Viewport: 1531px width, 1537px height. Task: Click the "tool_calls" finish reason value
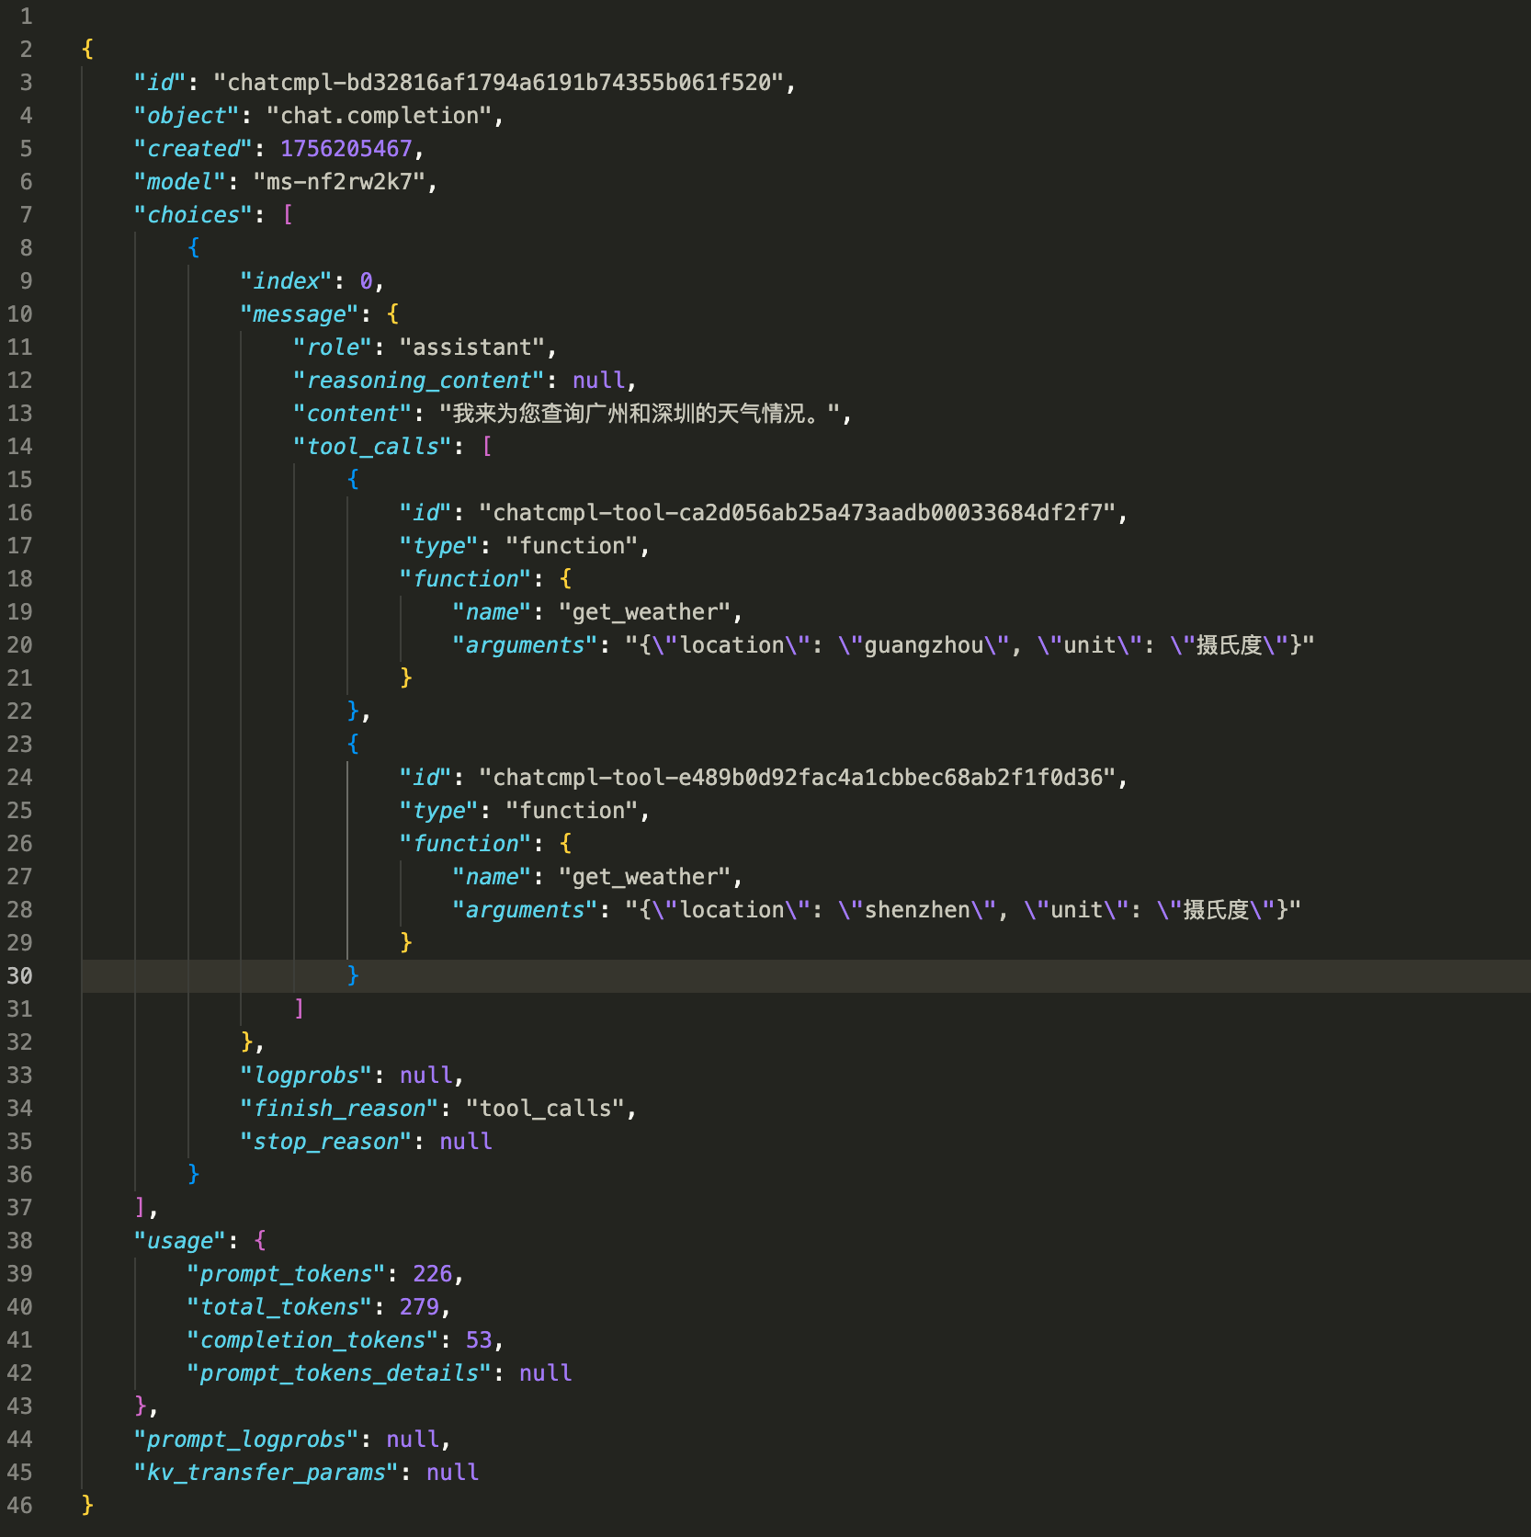pyautogui.click(x=545, y=1109)
